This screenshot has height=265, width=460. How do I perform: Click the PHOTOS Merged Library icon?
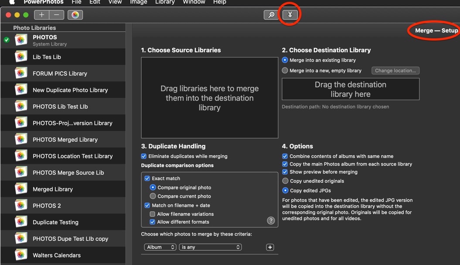(21, 139)
